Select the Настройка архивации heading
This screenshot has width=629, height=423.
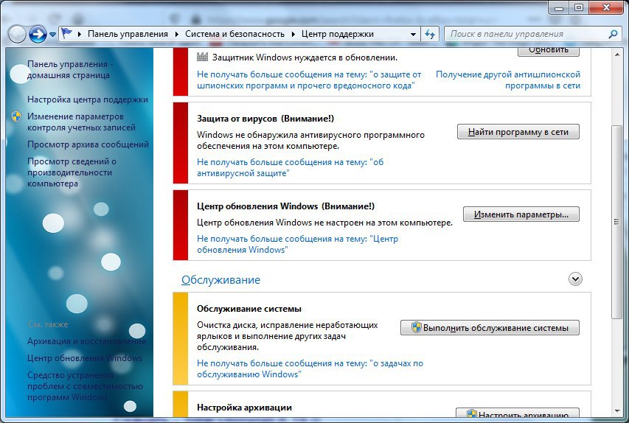coord(244,408)
